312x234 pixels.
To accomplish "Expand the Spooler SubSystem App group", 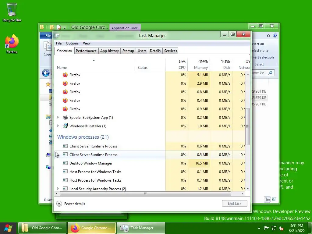I will pyautogui.click(x=58, y=117).
